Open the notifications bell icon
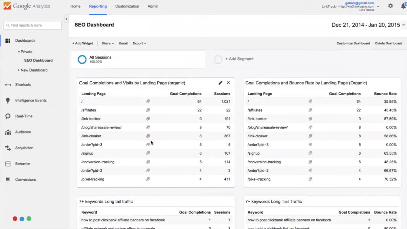Image resolution: width=407 pixels, height=229 pixels. [x=404, y=6]
